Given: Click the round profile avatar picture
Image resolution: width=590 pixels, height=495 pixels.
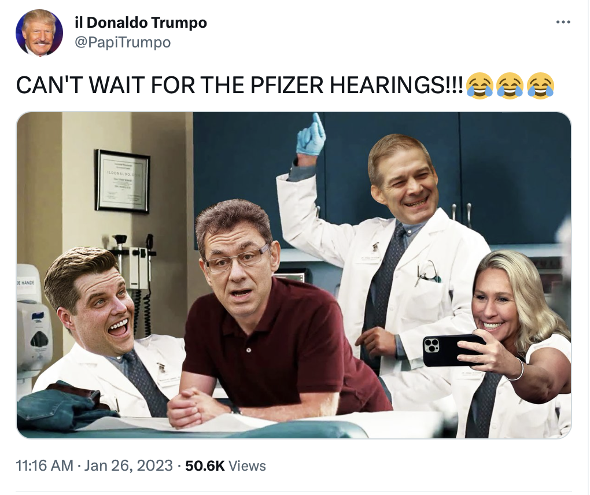Looking at the screenshot, I should 39,33.
